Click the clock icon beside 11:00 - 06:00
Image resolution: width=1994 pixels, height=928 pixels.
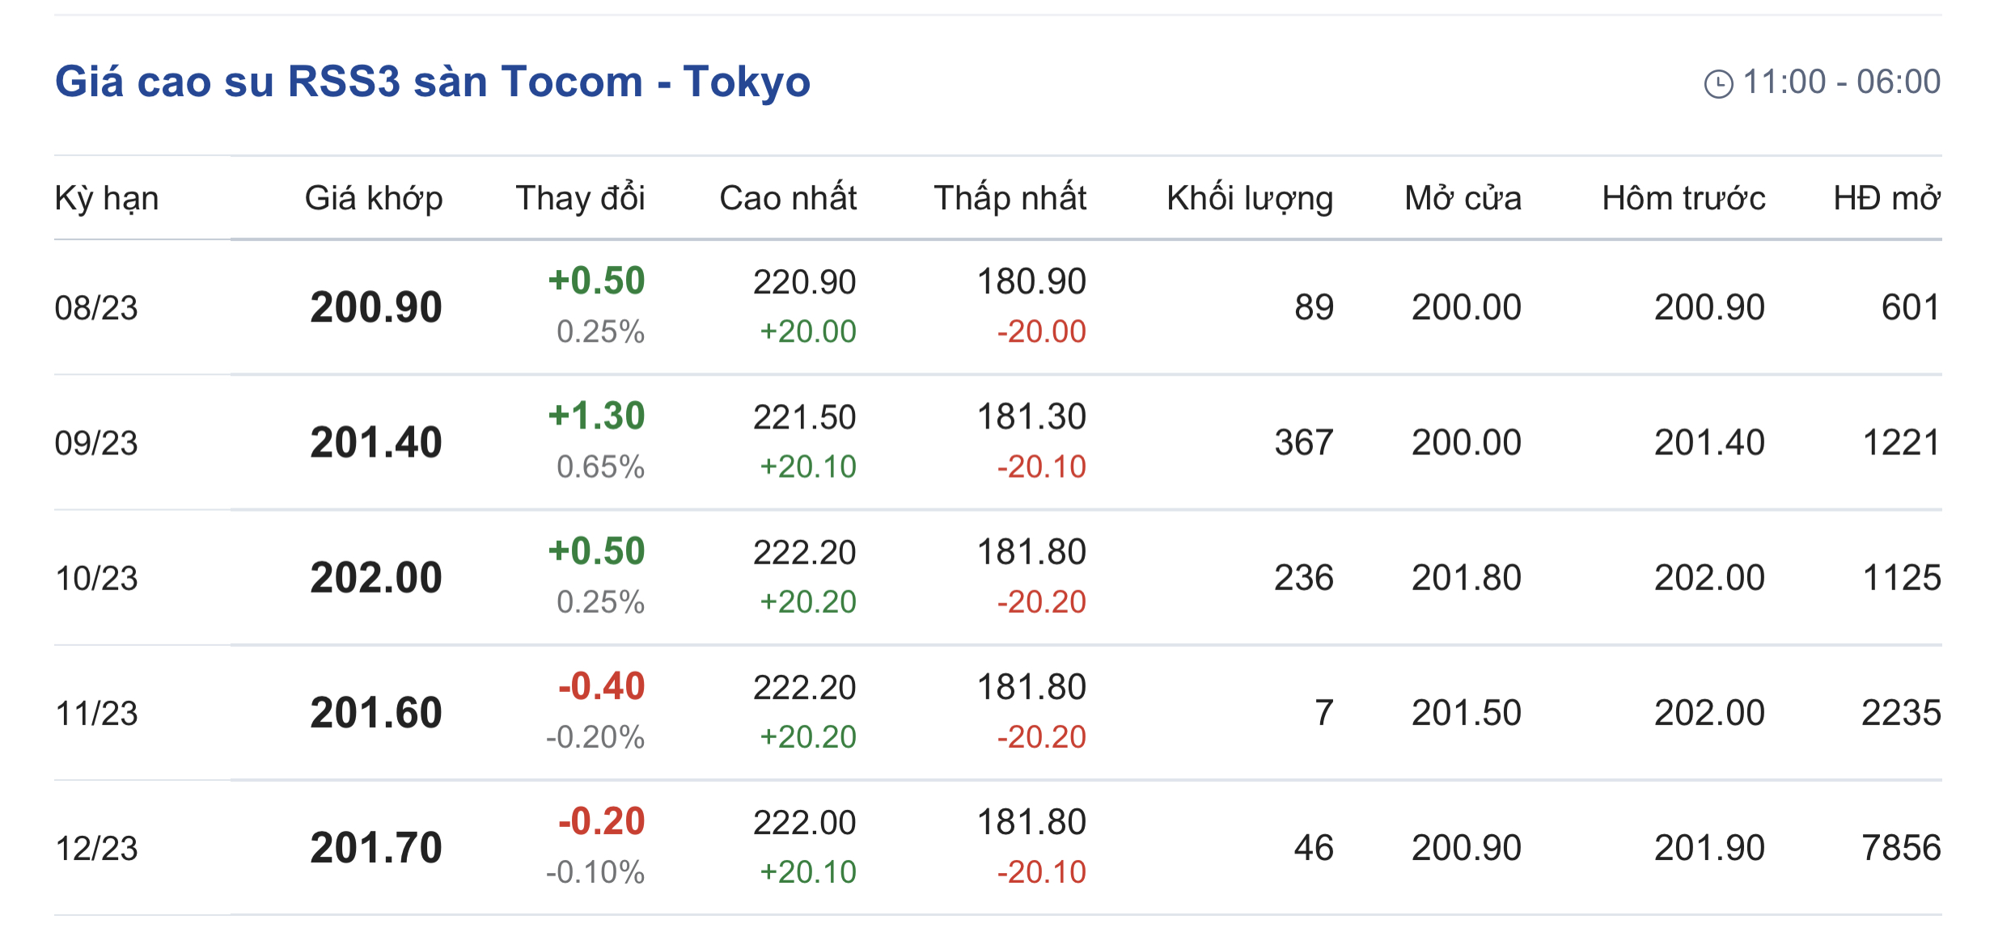pyautogui.click(x=1718, y=84)
